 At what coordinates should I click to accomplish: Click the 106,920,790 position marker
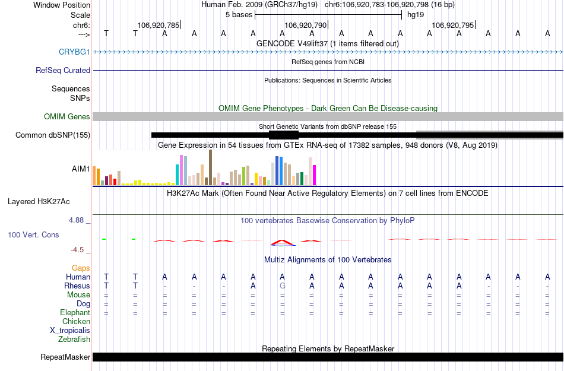(306, 25)
